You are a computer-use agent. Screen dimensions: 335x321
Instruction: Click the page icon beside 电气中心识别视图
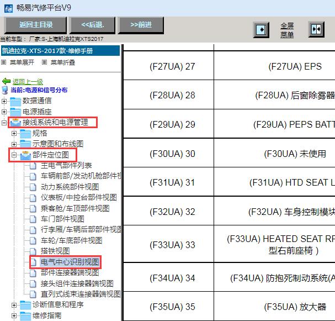click(x=33, y=262)
